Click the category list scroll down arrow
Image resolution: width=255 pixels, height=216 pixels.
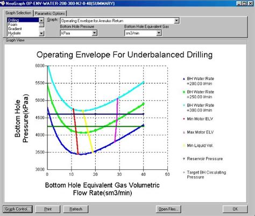pos(41,33)
